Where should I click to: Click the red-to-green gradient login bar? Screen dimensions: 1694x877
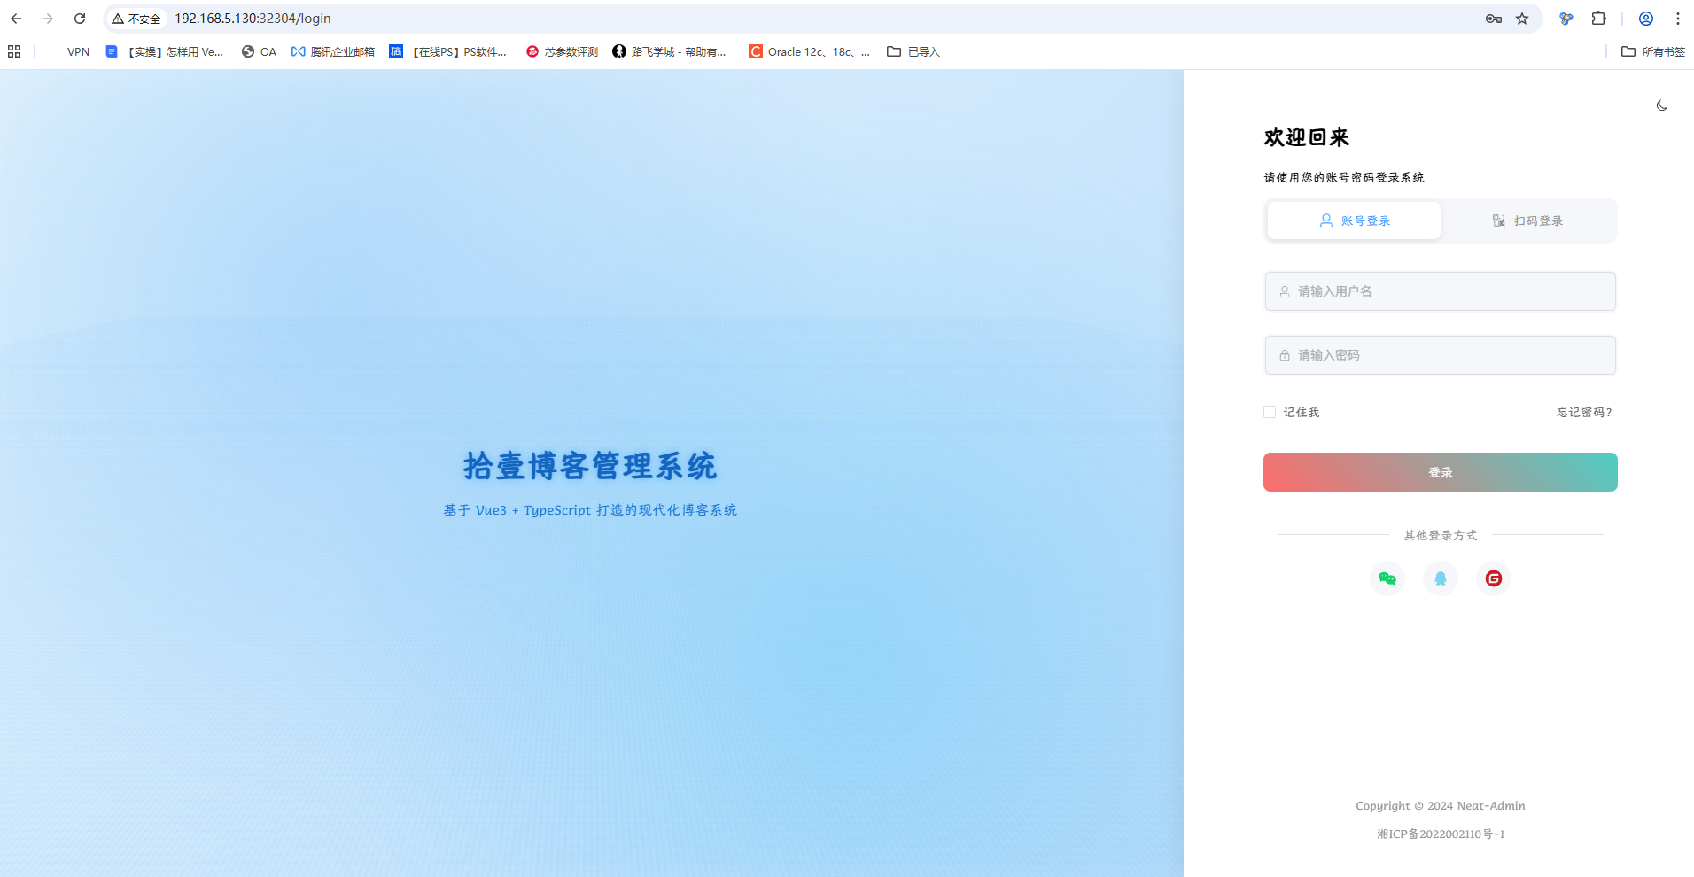pos(1440,471)
